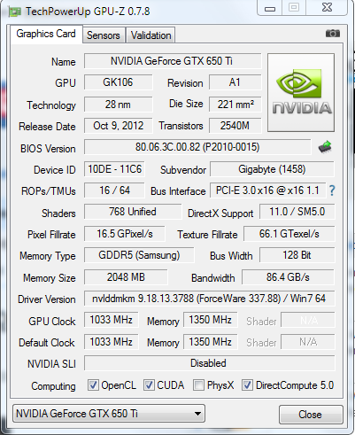
Task: Click the Default Clock field 1033 MHz
Action: (x=111, y=342)
